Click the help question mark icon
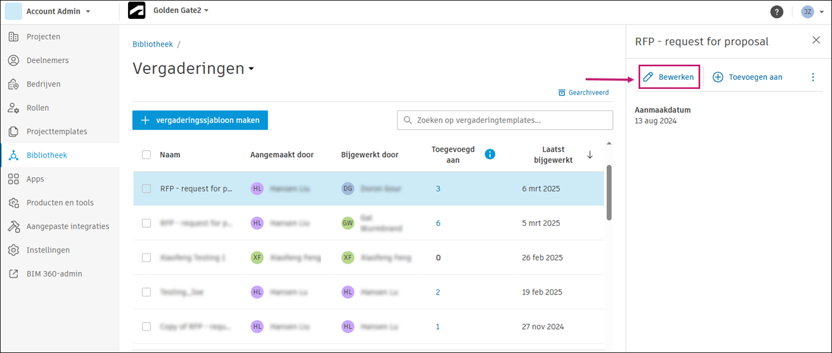The image size is (832, 353). pos(777,12)
